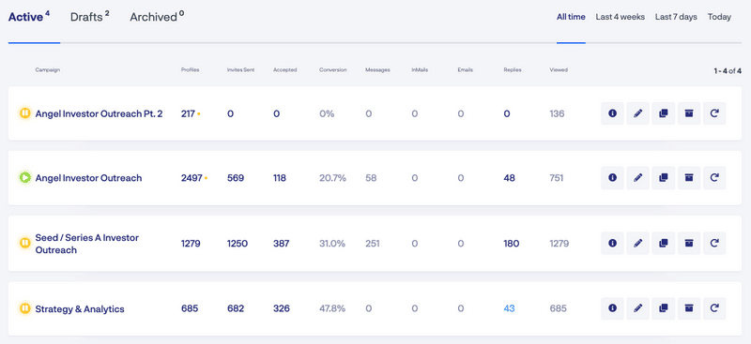Open the Angel Investor Outreach Pt. 2 campaign
This screenshot has width=751, height=344.
click(x=100, y=113)
